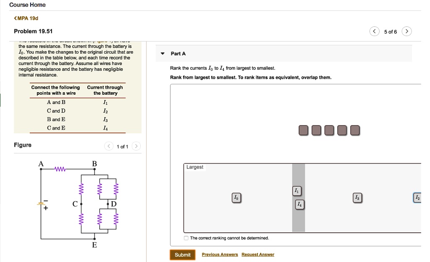Click the rightmost square icon above the ranking area
Screen dimensions: 430x262
click(x=355, y=130)
